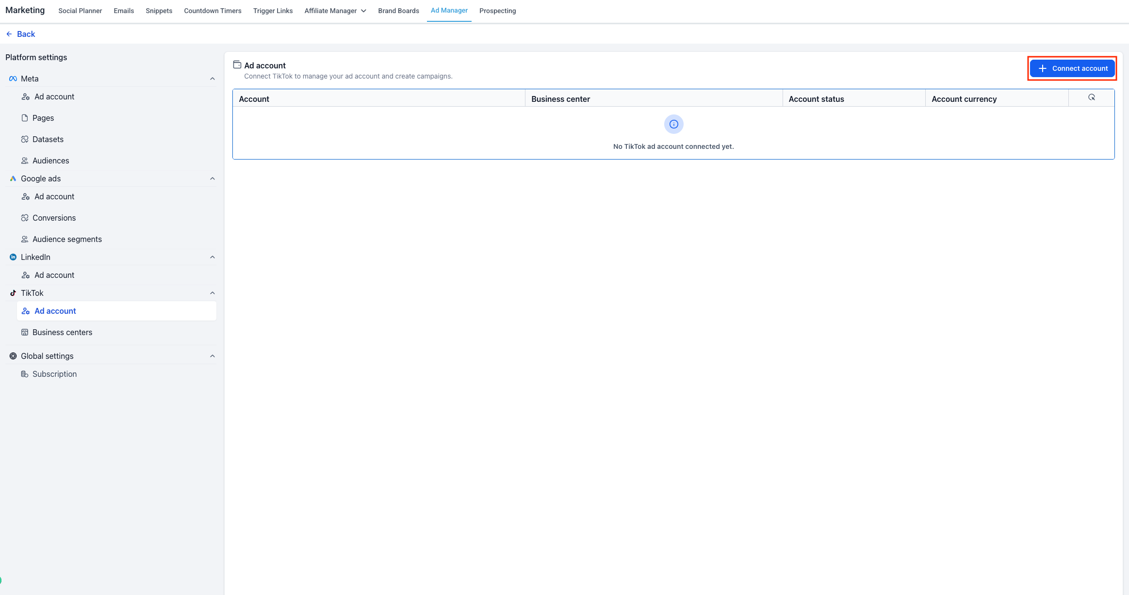The image size is (1129, 595).
Task: Click the Google ads logo icon
Action: click(13, 178)
